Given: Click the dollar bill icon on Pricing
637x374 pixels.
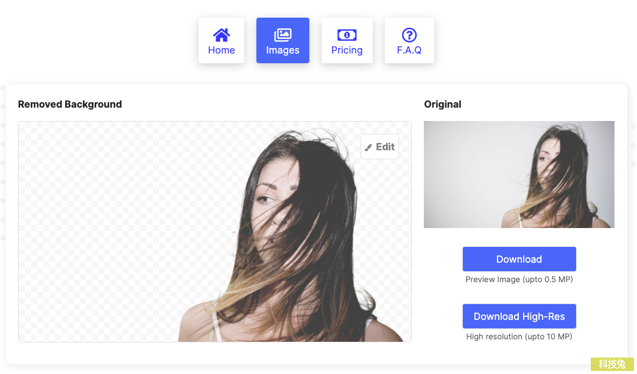Looking at the screenshot, I should tap(347, 33).
